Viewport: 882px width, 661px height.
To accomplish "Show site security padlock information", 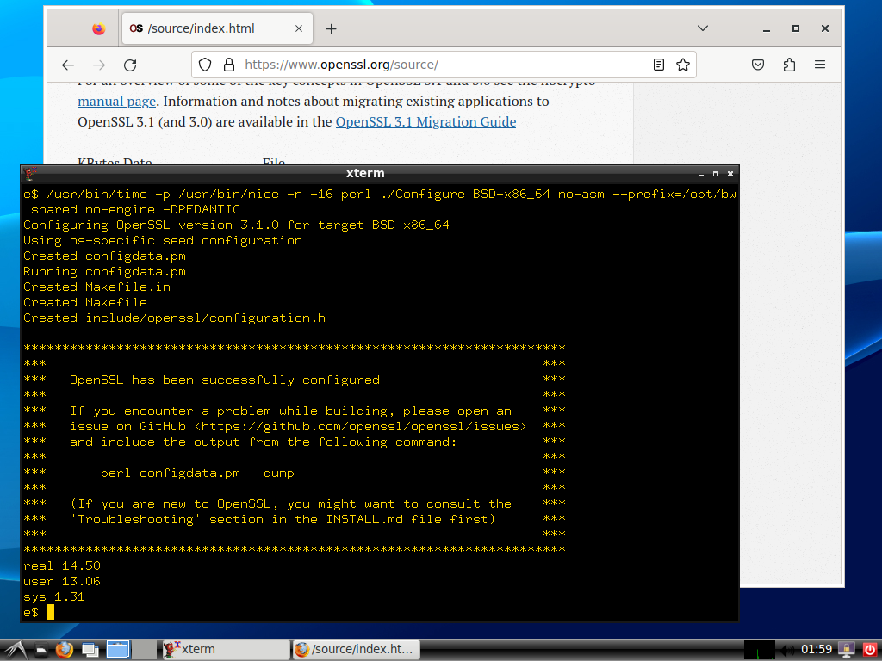I will click(x=228, y=65).
